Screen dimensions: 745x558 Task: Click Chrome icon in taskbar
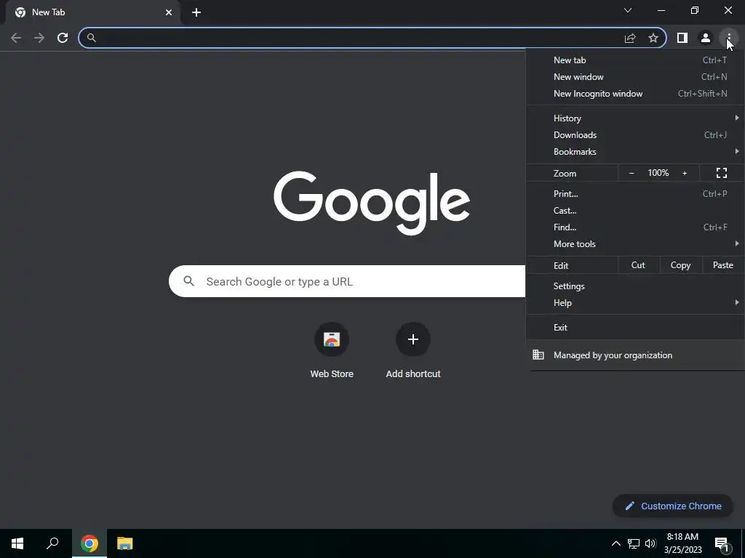click(89, 543)
